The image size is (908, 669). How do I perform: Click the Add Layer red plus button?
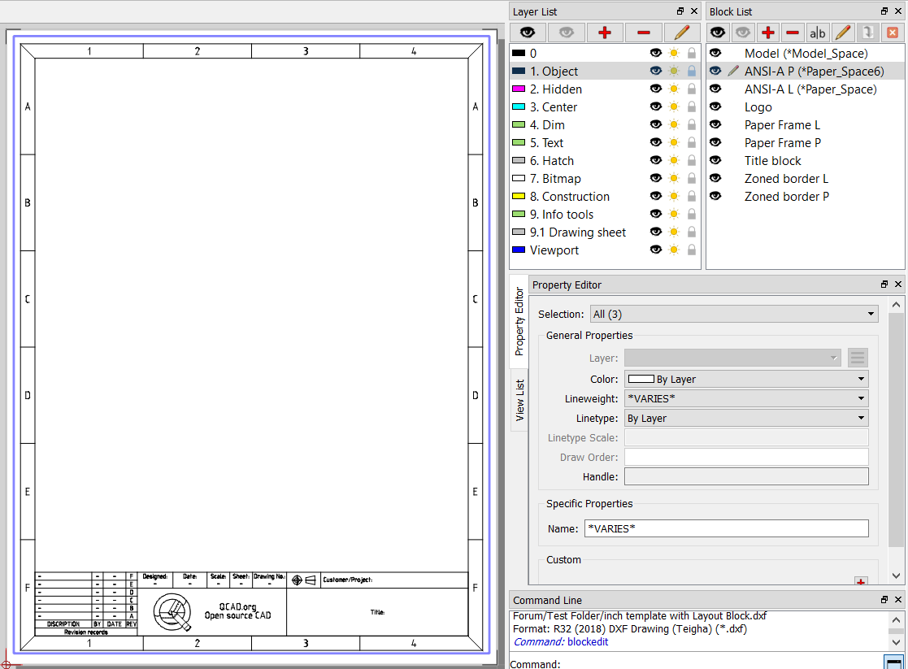604,33
